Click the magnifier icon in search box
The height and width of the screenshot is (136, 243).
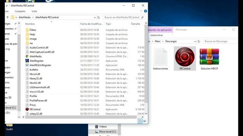tap(142, 17)
